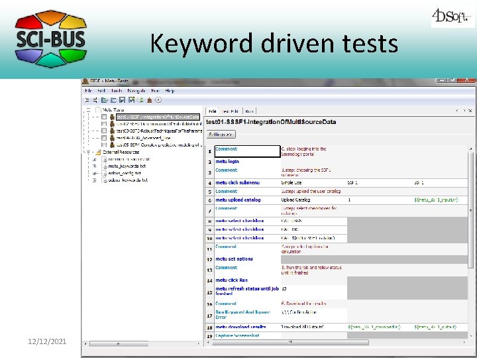Image resolution: width=477 pixels, height=358 pixels.
Task: Select the Edit tab of the editor
Action: [x=213, y=111]
